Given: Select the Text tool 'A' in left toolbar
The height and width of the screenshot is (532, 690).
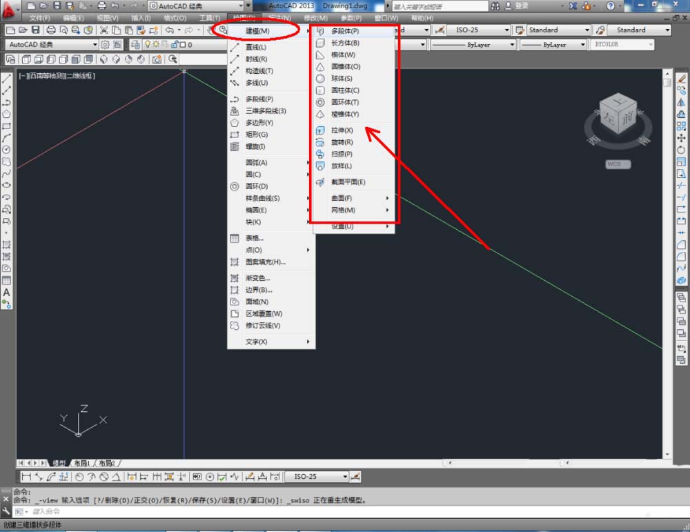Looking at the screenshot, I should [6, 293].
